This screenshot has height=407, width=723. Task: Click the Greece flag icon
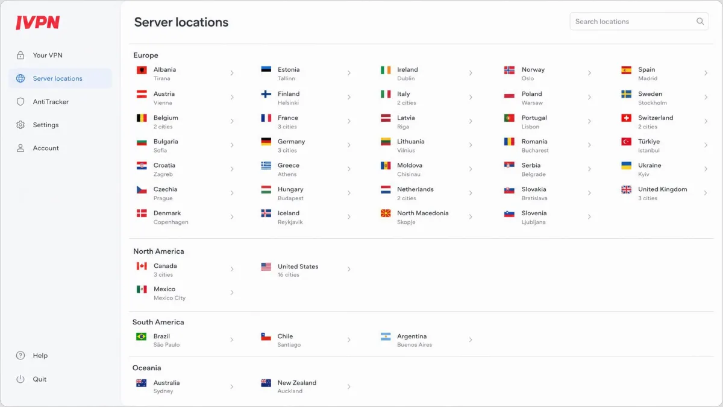pos(266,165)
